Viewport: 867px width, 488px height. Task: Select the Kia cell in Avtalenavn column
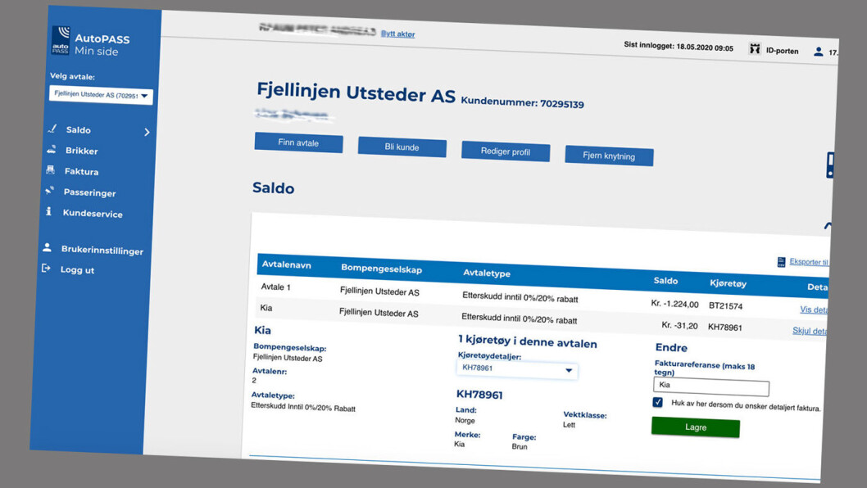(266, 308)
